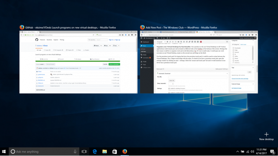Click the Firefox taskbar icon
The image size is (278, 156).
(125, 152)
